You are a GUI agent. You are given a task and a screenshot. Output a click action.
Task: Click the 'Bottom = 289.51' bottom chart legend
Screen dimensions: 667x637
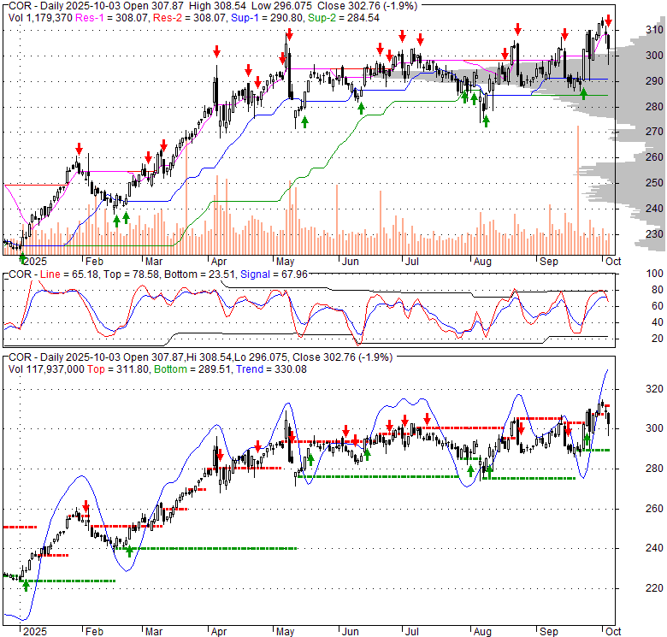pos(192,369)
